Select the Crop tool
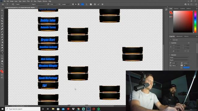The height and width of the screenshot is (111, 198). pyautogui.click(x=2, y=21)
